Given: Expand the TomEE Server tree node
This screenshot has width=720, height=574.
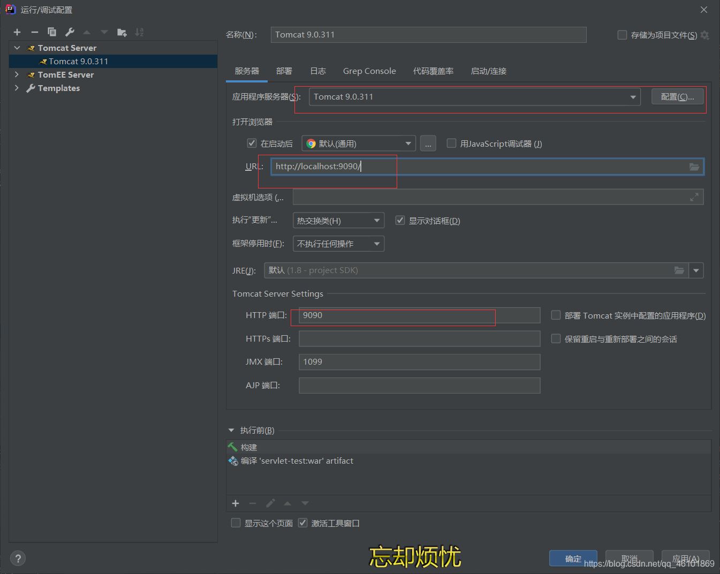Looking at the screenshot, I should pyautogui.click(x=17, y=74).
